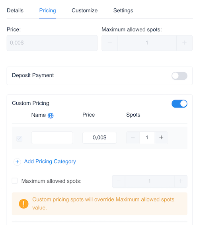Viewport: 199px width, 225px height.
Task: Click the globe translate icon beside Name
Action: [51, 115]
